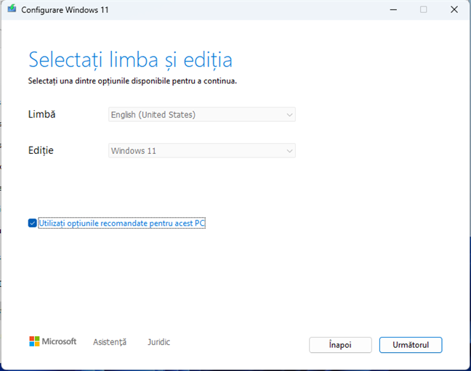This screenshot has width=471, height=371.
Task: Click the Windows 11 Setup title bar icon
Action: point(12,9)
